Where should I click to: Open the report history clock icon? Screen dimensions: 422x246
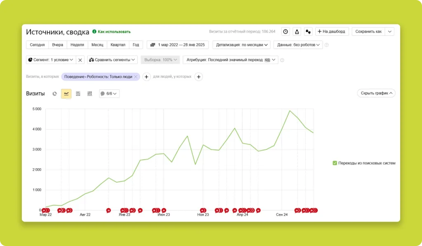(285, 32)
